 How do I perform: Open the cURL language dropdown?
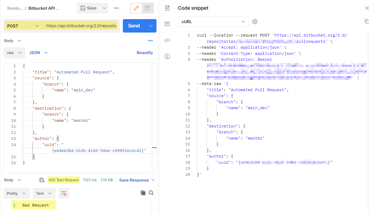click(x=213, y=22)
